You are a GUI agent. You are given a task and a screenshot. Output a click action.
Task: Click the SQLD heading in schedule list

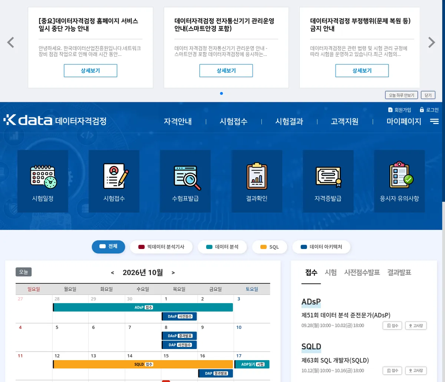pos(311,347)
